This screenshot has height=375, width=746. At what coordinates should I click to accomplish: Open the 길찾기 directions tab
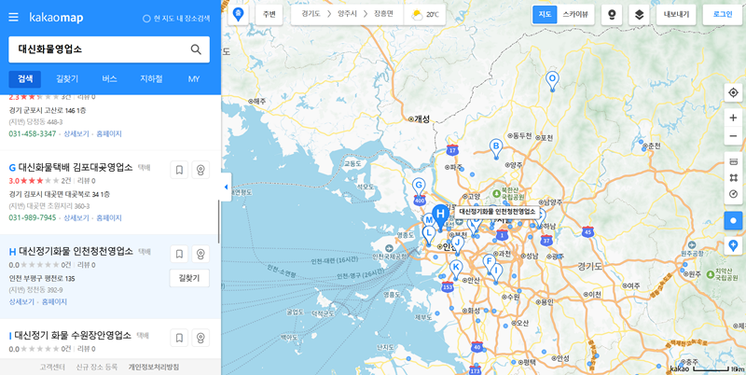pyautogui.click(x=67, y=79)
